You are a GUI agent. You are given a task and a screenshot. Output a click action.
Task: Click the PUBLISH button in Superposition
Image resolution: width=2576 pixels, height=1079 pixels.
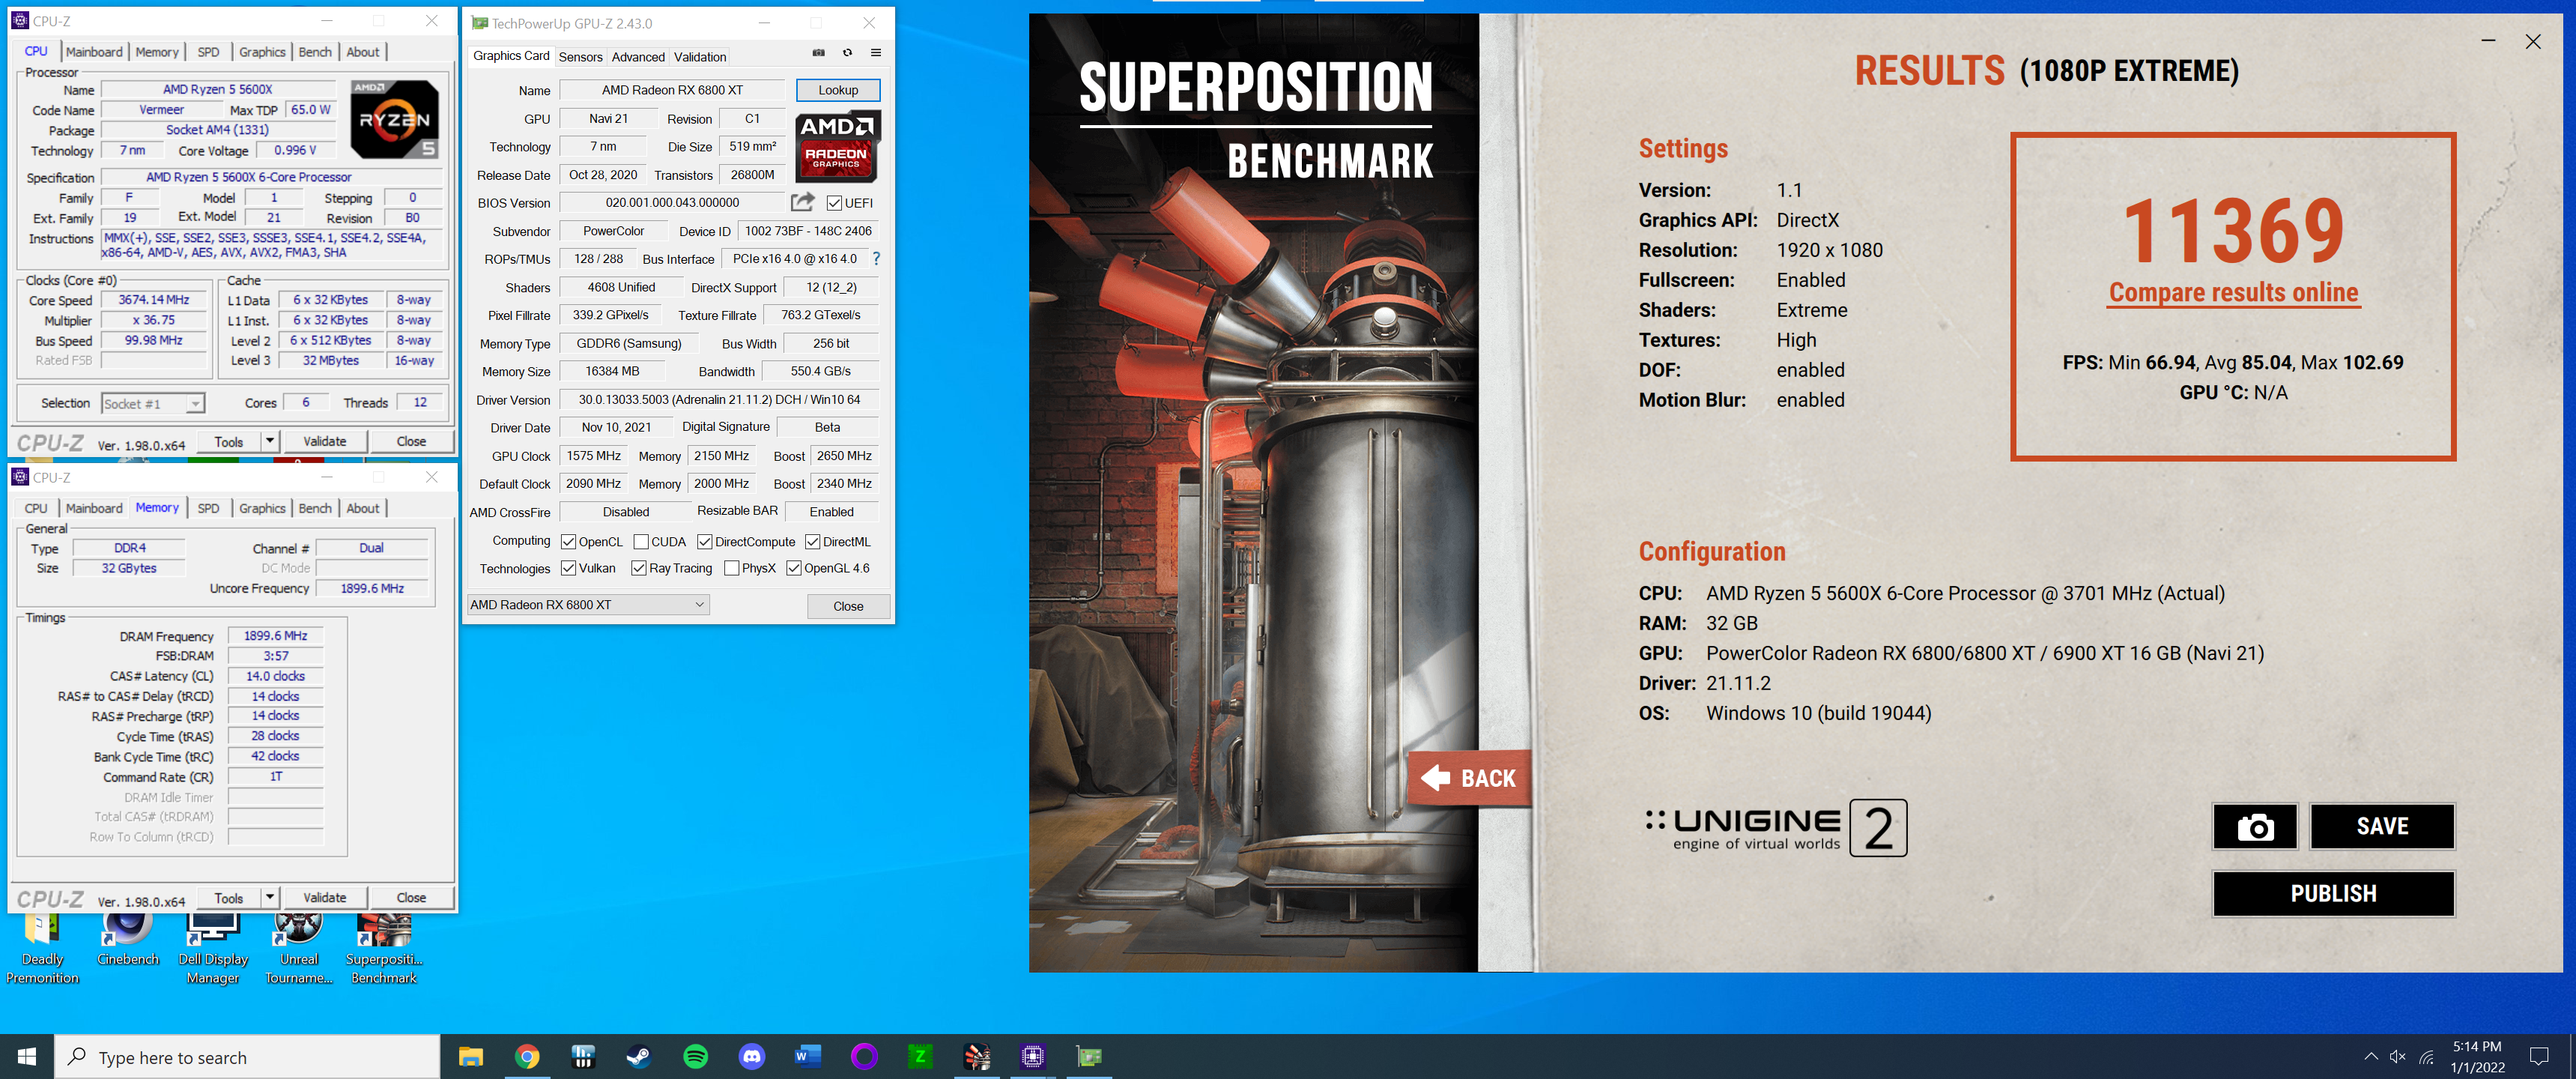click(2333, 893)
